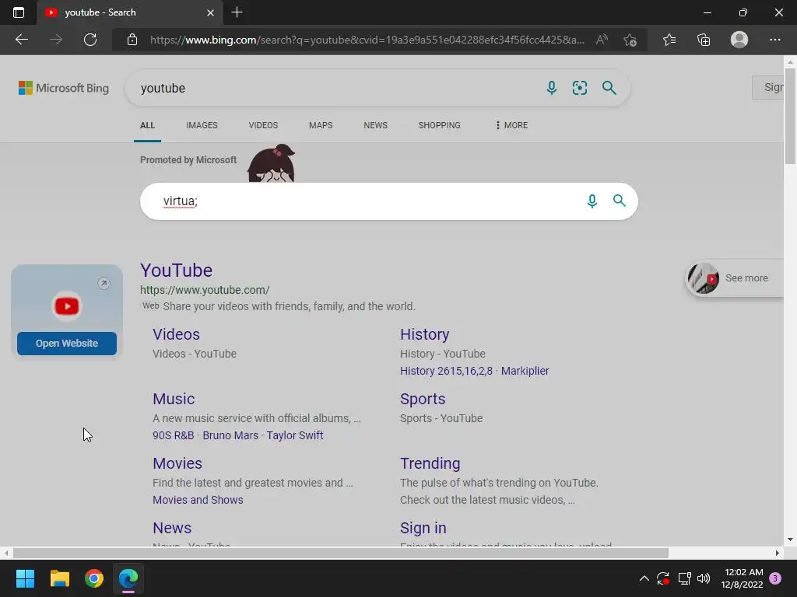797x597 pixels.
Task: Click the 90S R&B link
Action: tap(174, 435)
